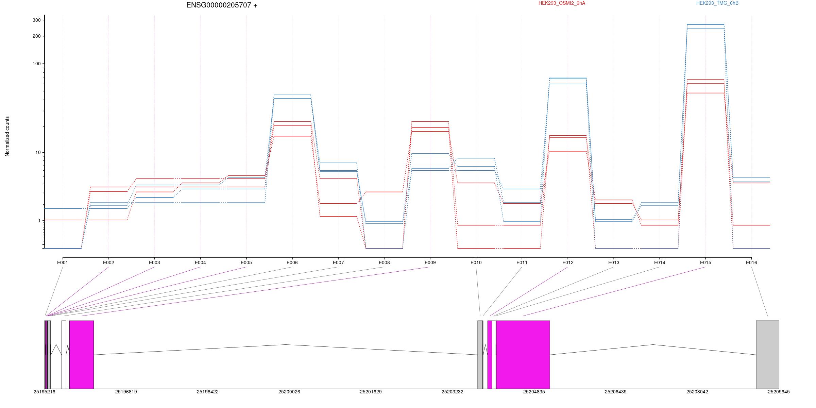Viewport: 816px width, 408px height.
Task: Select exon label E002
Action: pos(108,262)
